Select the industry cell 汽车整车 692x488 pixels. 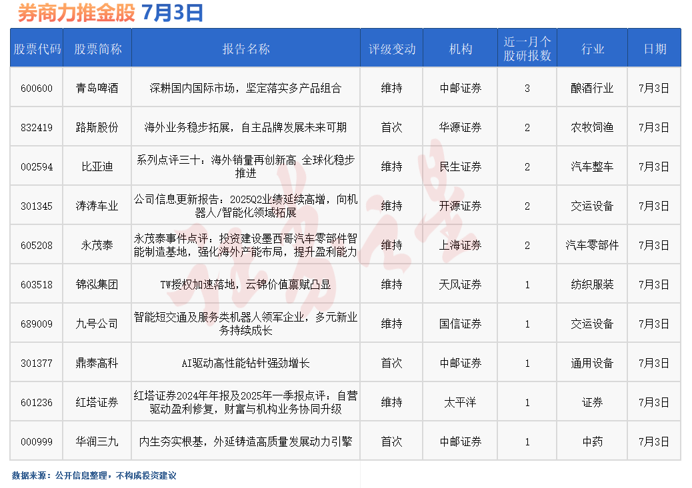pos(592,166)
